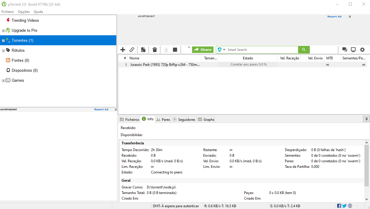Select Fontes (0) feeds item
This screenshot has width=370, height=209.
[20, 60]
